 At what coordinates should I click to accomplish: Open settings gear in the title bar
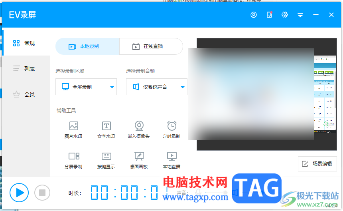pos(285,15)
